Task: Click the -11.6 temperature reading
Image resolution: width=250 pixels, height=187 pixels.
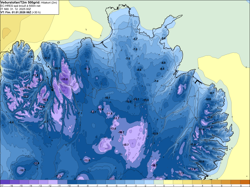Action: pos(109,113)
